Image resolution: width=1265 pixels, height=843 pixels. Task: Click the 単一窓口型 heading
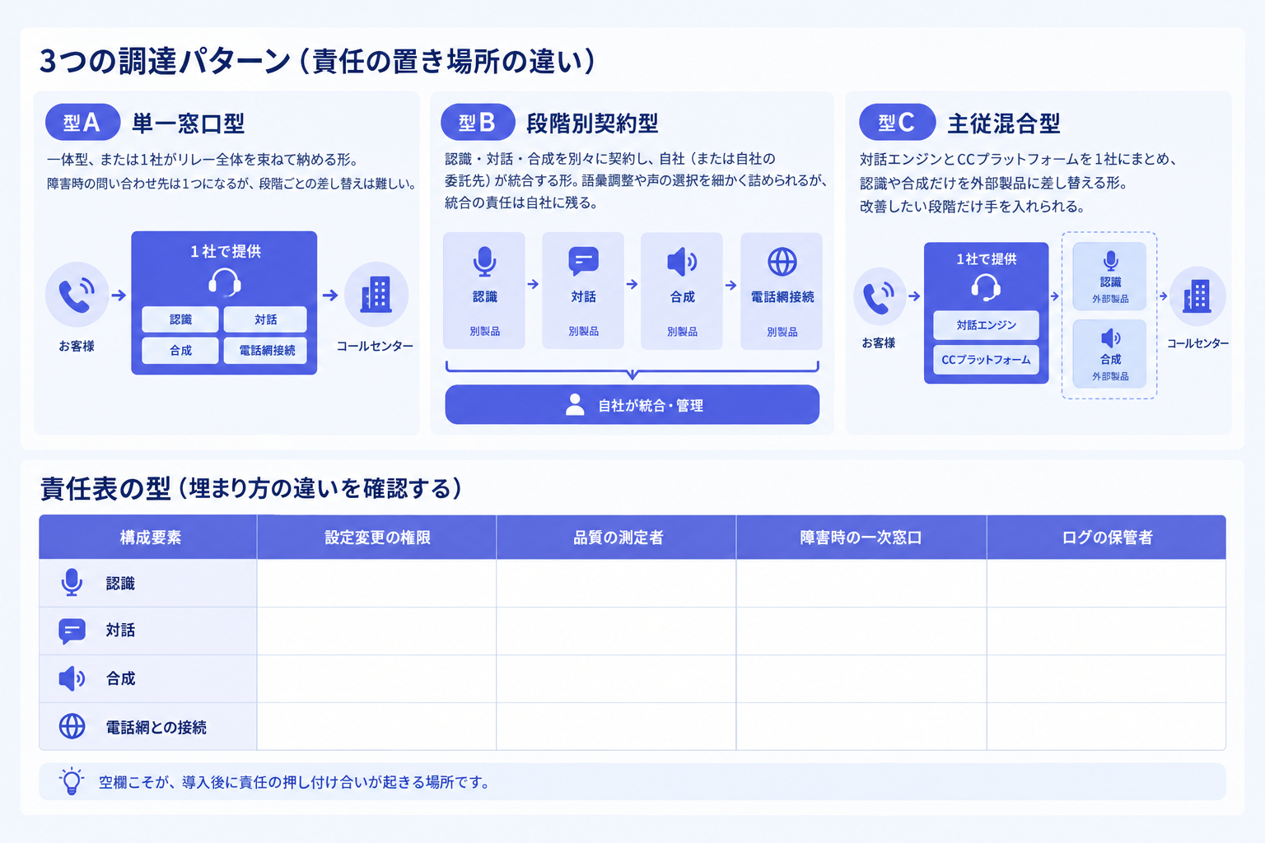pos(189,123)
